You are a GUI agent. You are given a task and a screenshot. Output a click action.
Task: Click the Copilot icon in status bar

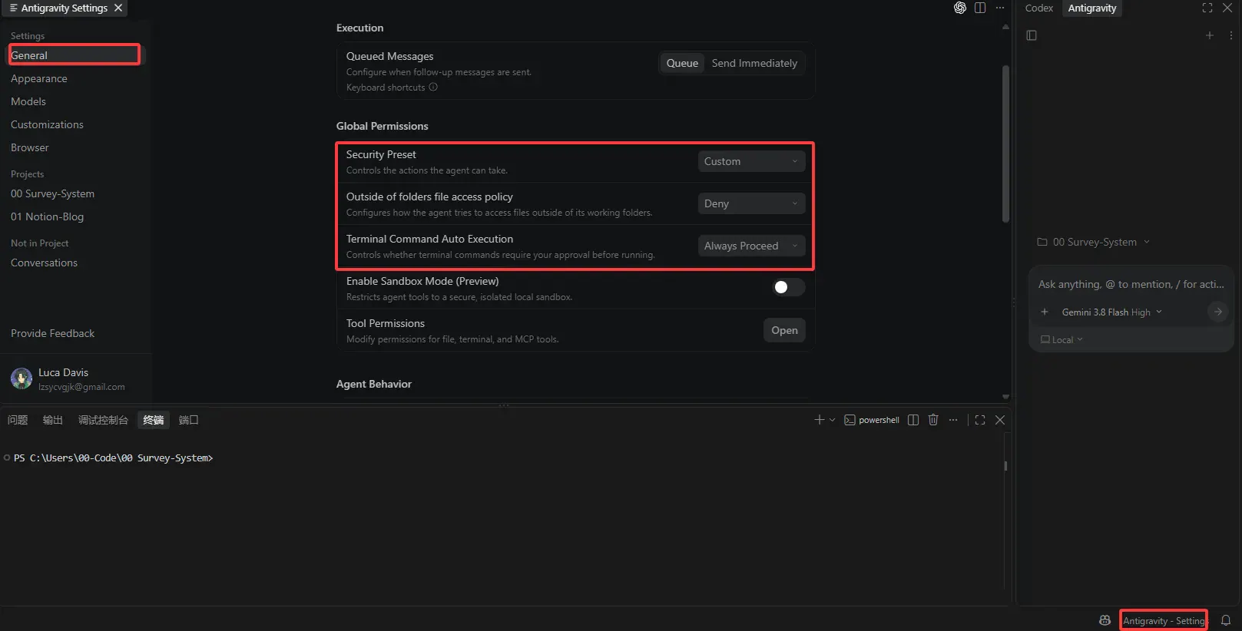pyautogui.click(x=1105, y=620)
